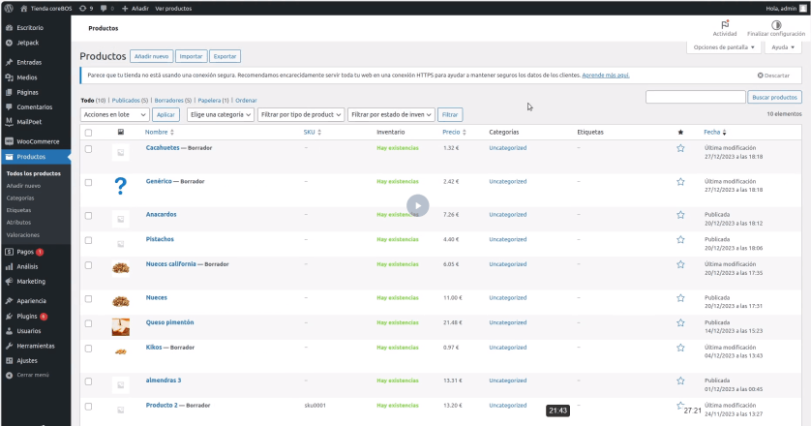The height and width of the screenshot is (426, 811).
Task: Click the play button over the list
Action: click(417, 204)
